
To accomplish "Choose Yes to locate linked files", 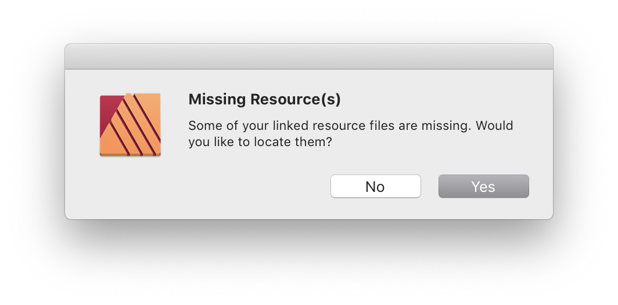I will (x=483, y=187).
